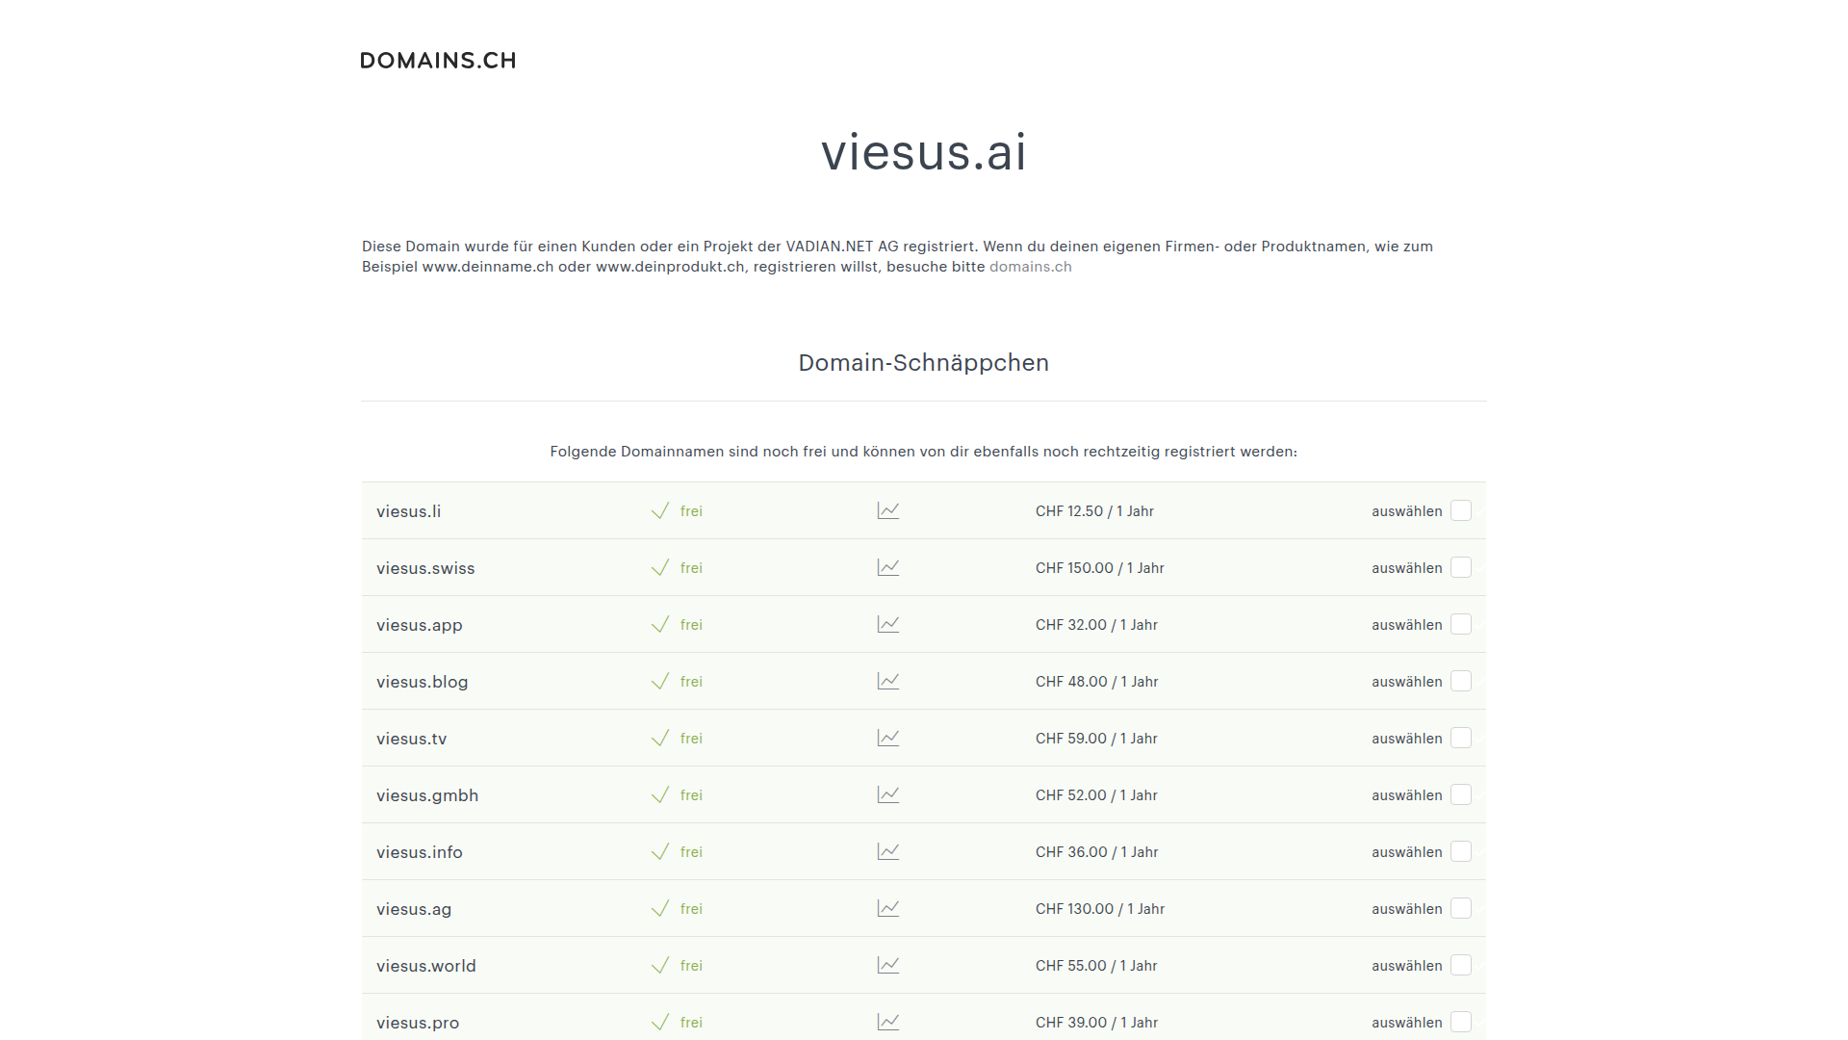The width and height of the screenshot is (1848, 1040).
Task: Open price trend chart for viesus.blog
Action: coord(888,681)
